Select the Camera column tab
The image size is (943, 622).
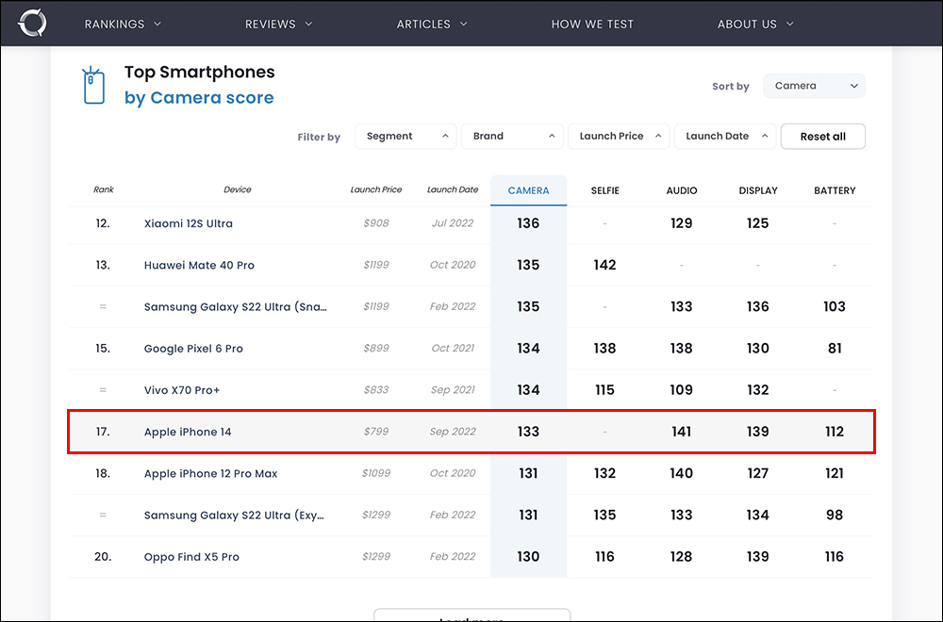[529, 190]
